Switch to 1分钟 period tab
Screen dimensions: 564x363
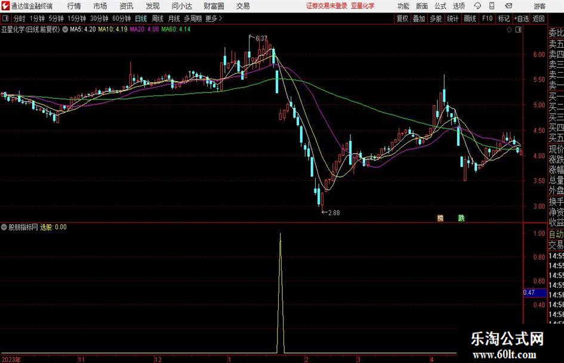click(37, 18)
